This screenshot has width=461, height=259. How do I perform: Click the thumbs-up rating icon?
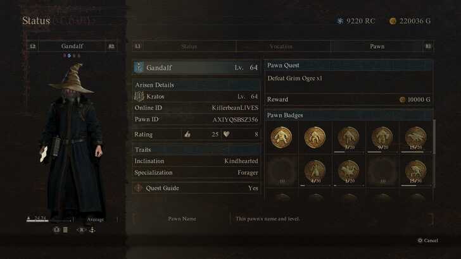point(187,135)
